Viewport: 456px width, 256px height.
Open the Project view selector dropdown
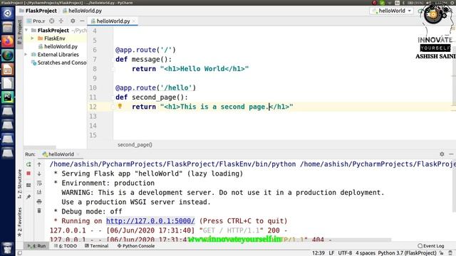pos(36,21)
